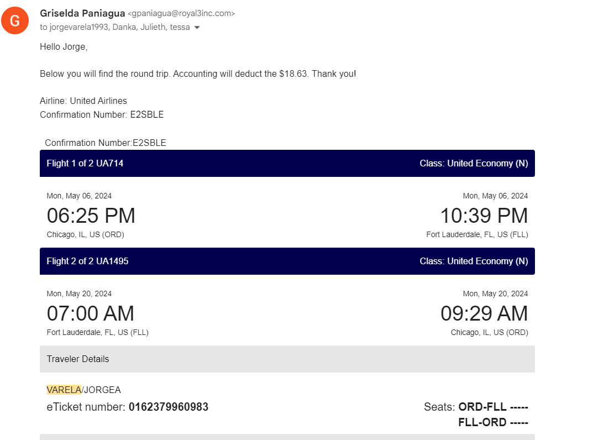Click the recipients line starting with jorgevarela1993
The width and height of the screenshot is (593, 440).
(x=115, y=27)
